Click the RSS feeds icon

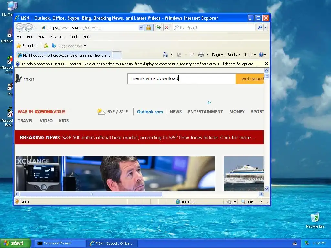pyautogui.click(x=179, y=55)
